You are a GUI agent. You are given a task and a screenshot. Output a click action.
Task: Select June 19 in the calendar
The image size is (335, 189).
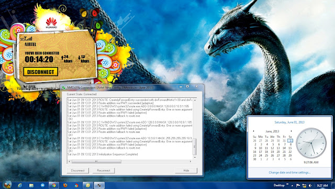272,152
